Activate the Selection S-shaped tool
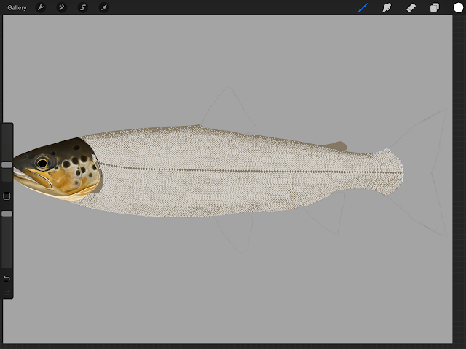This screenshot has height=349, width=466. (x=83, y=7)
